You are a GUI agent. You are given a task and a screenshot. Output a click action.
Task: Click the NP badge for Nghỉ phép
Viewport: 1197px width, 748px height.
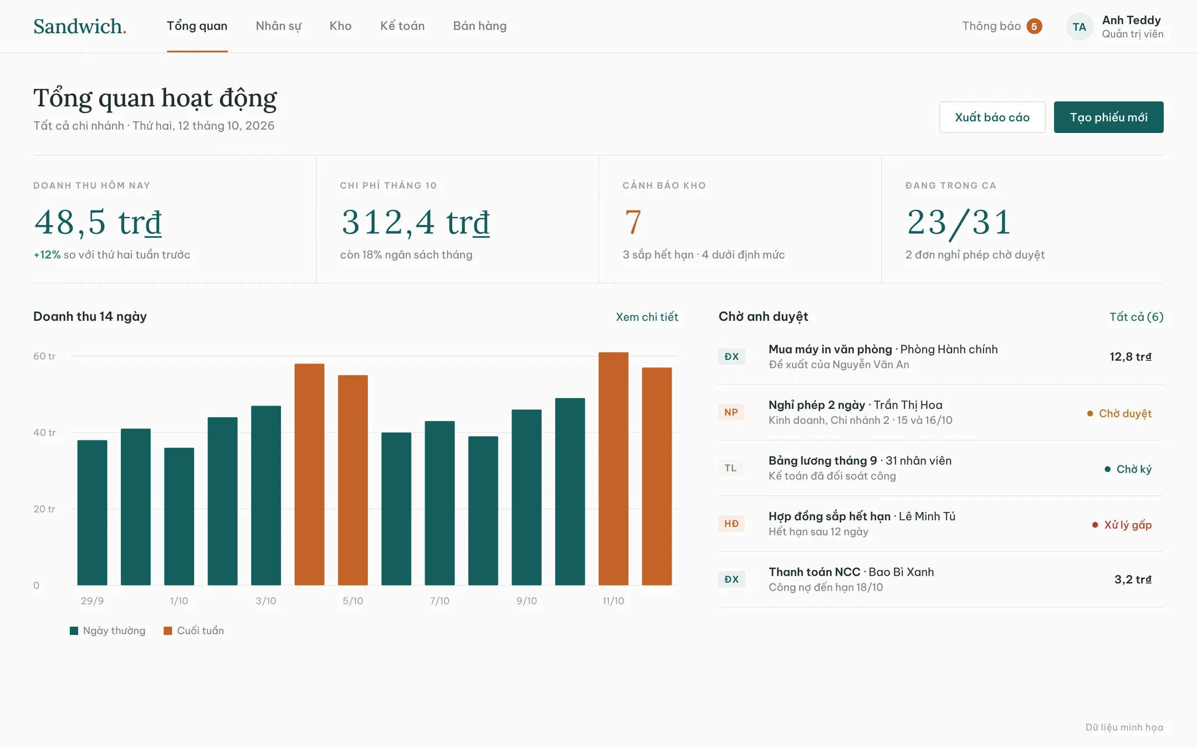pyautogui.click(x=731, y=412)
